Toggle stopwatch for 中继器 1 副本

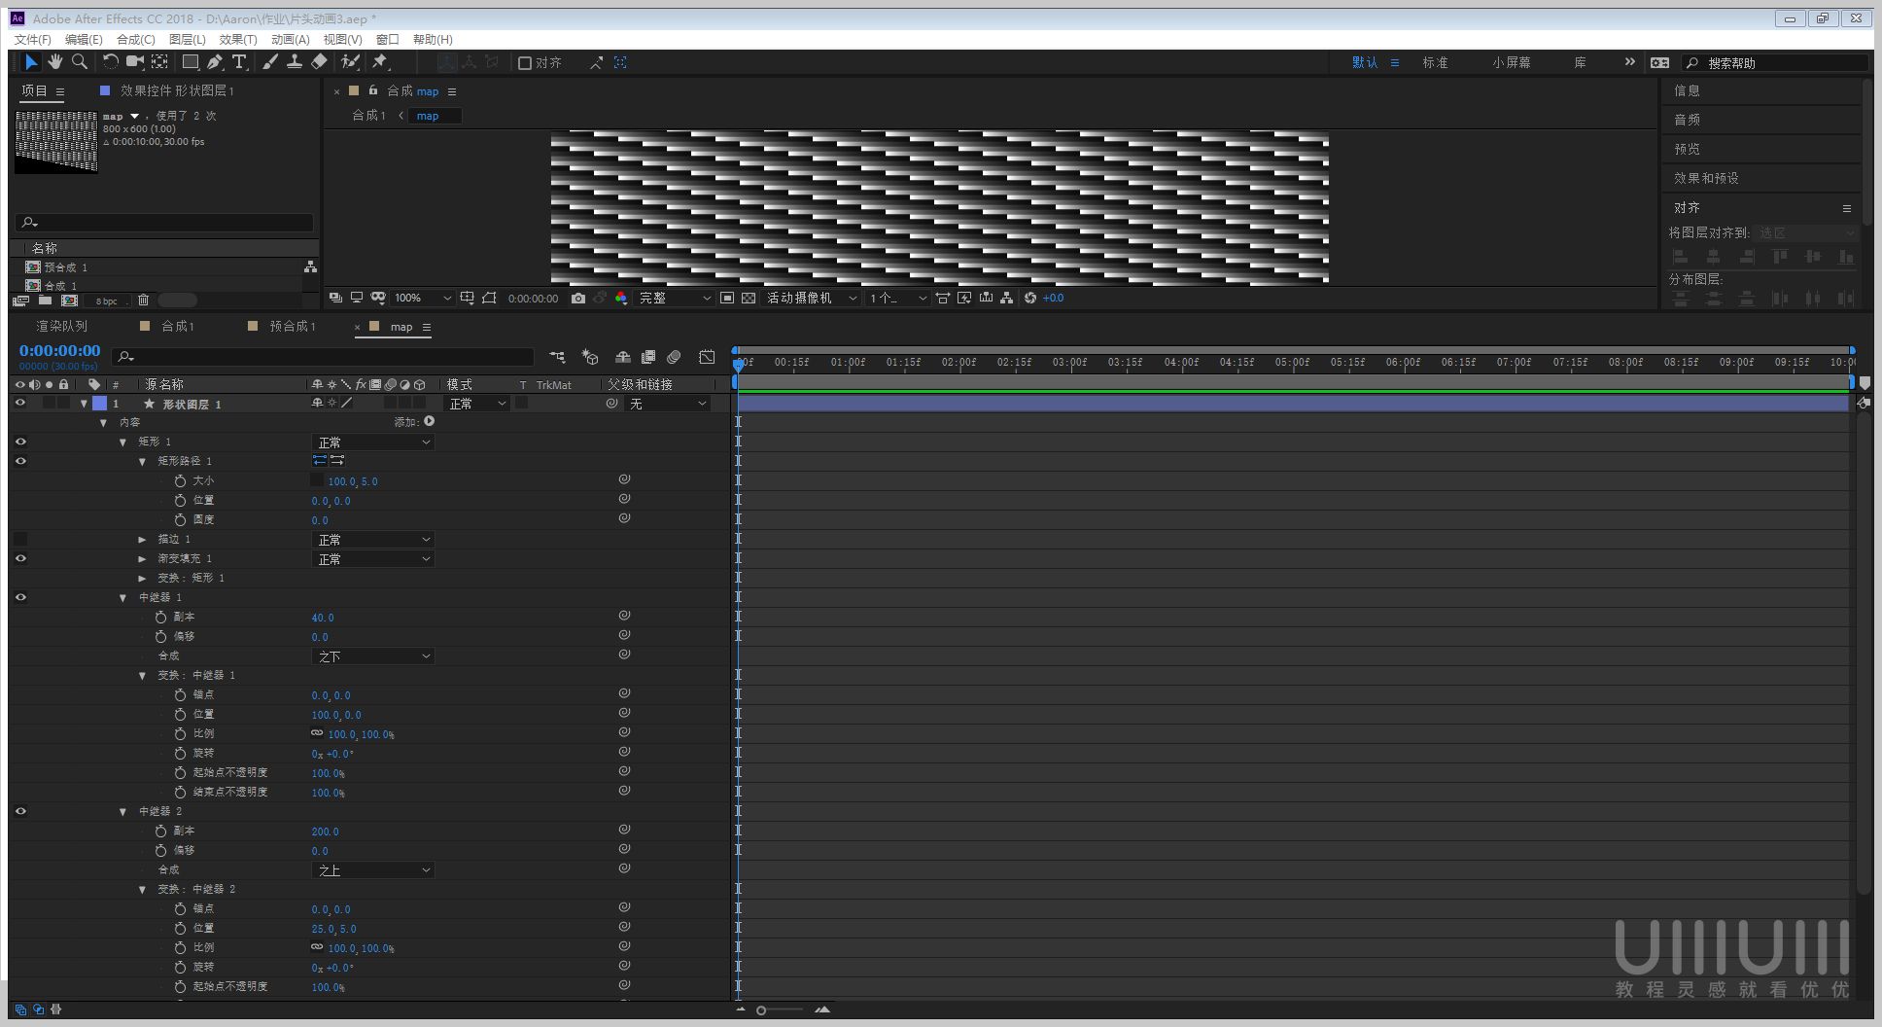pyautogui.click(x=160, y=617)
